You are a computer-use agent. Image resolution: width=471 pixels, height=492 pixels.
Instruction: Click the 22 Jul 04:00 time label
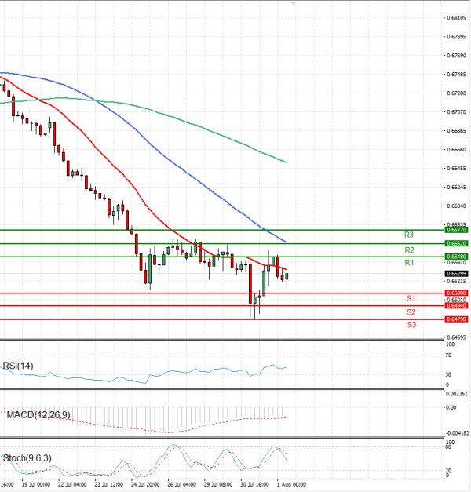pyautogui.click(x=72, y=484)
